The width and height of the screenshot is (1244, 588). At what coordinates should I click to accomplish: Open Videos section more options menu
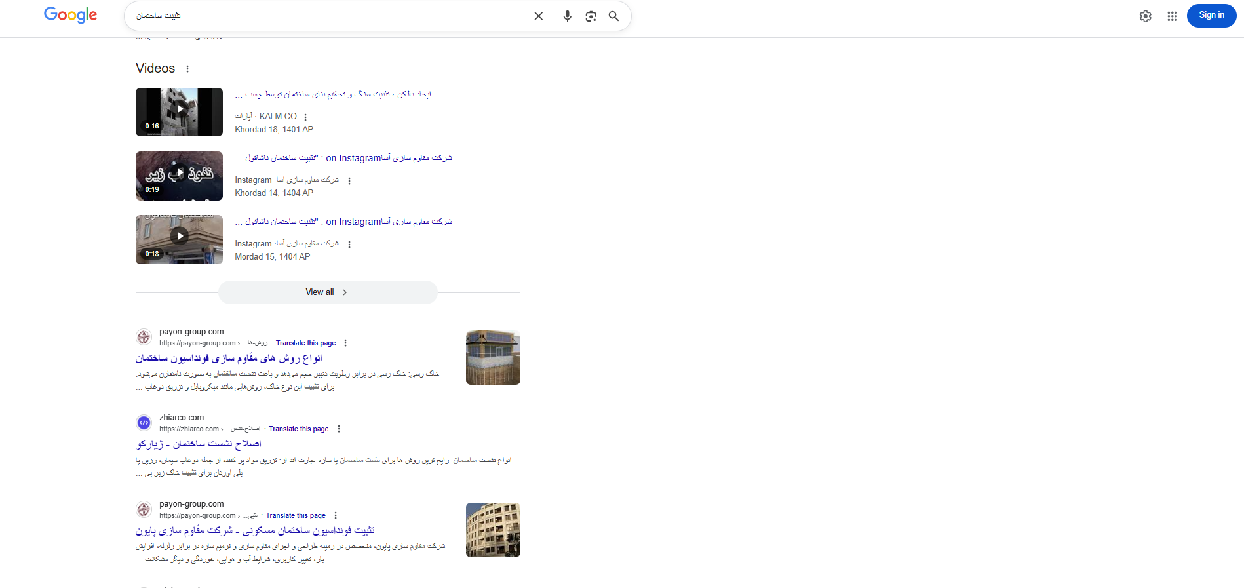[187, 69]
